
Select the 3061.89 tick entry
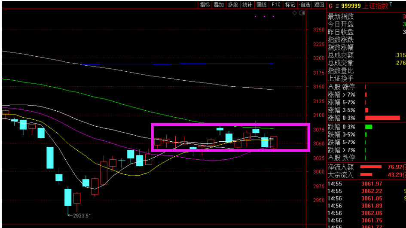372,206
